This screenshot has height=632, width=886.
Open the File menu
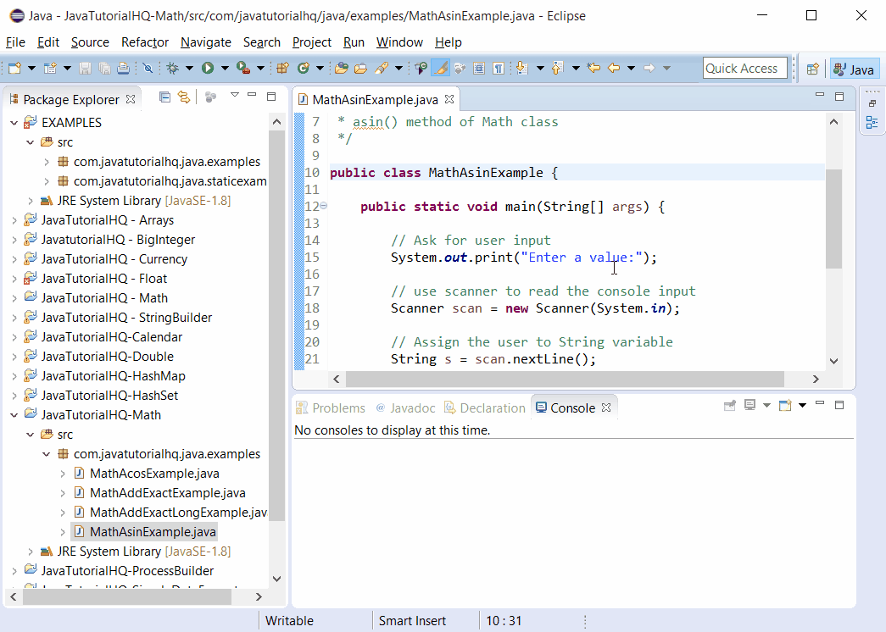pyautogui.click(x=15, y=42)
